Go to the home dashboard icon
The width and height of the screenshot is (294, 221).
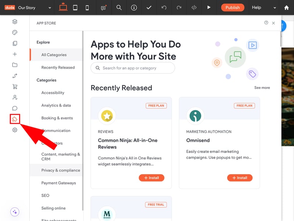(x=287, y=8)
